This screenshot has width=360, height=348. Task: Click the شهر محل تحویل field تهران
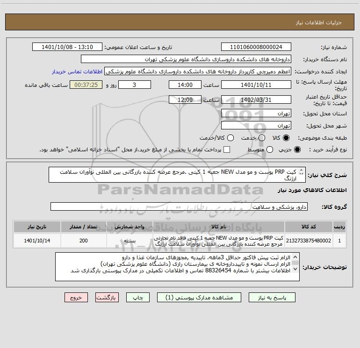(x=256, y=126)
